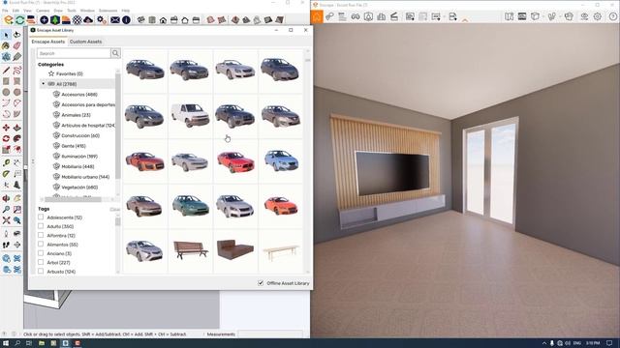This screenshot has width=620, height=348.
Task: Open Enscape settings gear in SketchUp toolbar
Action: [101, 19]
